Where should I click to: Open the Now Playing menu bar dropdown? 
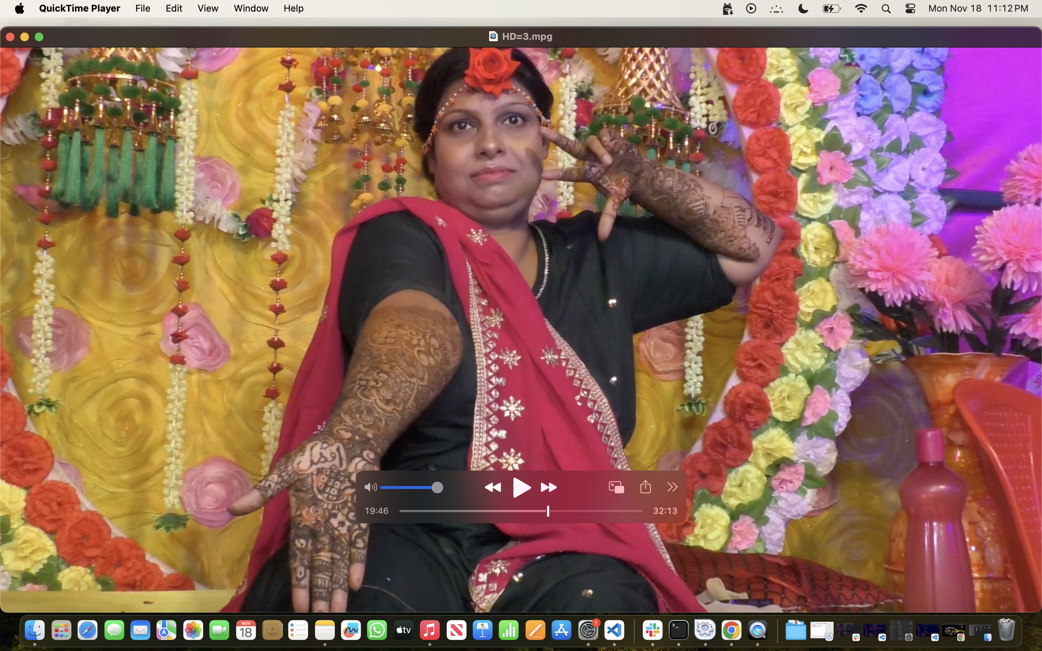751,8
